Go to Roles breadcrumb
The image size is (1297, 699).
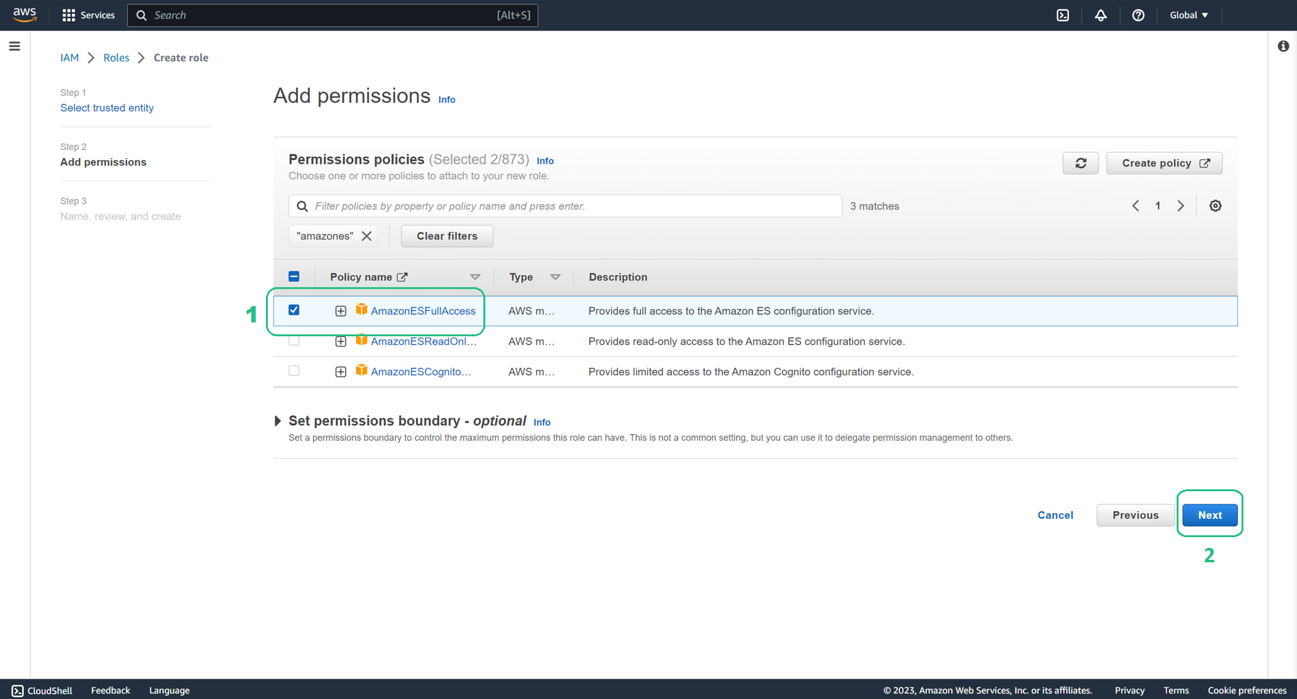coord(116,57)
